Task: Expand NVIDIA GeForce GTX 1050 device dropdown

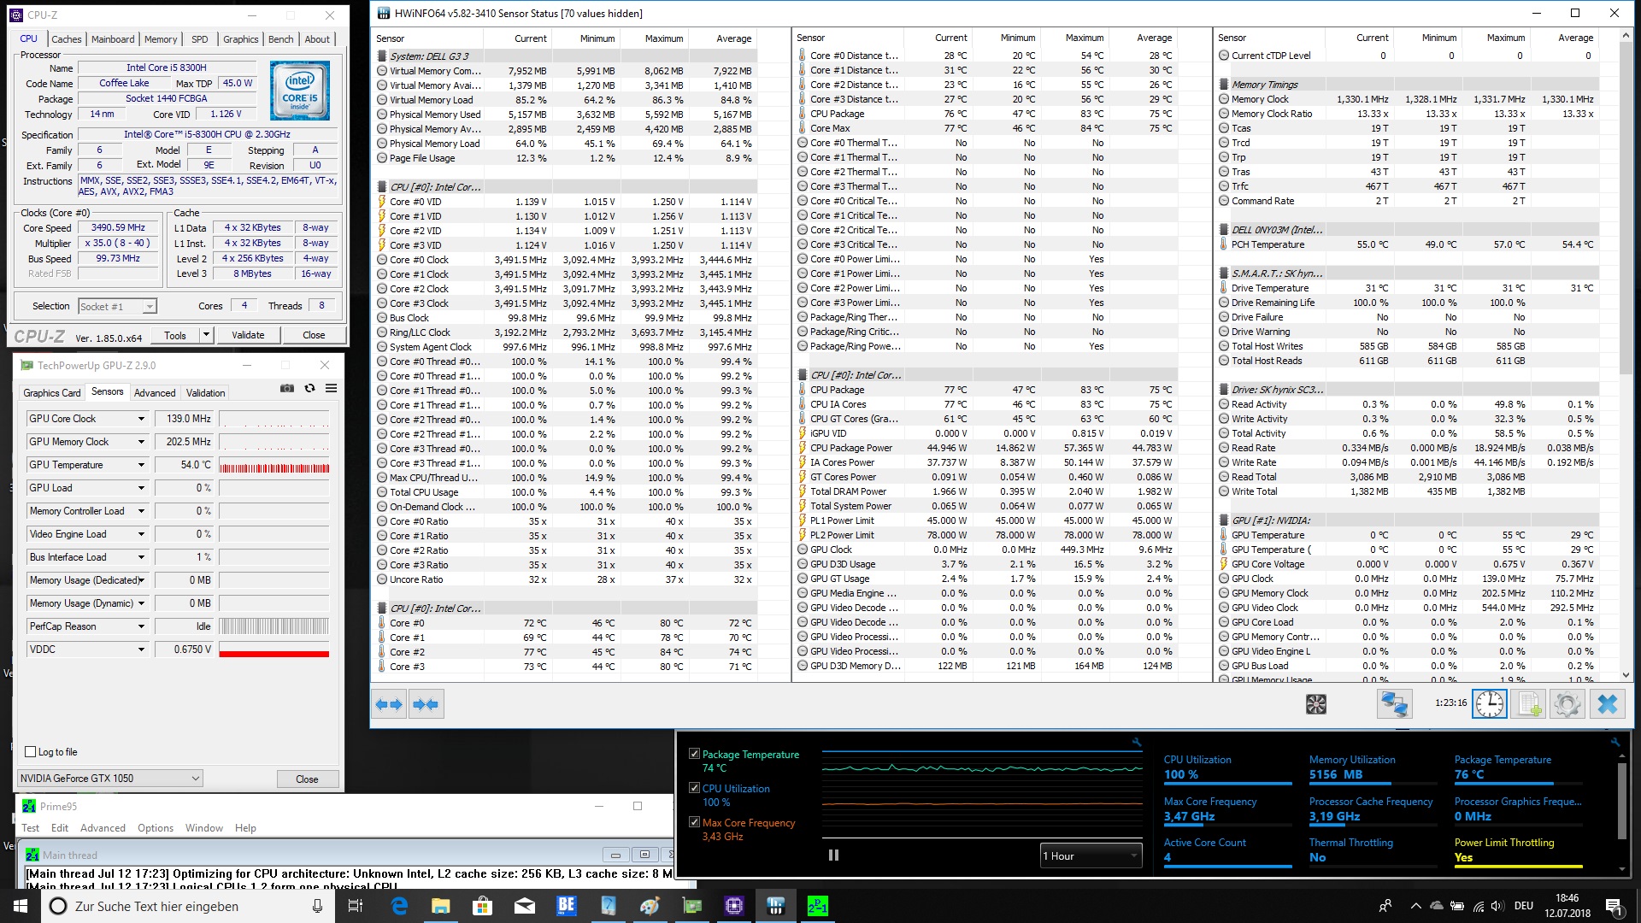Action: coord(195,779)
